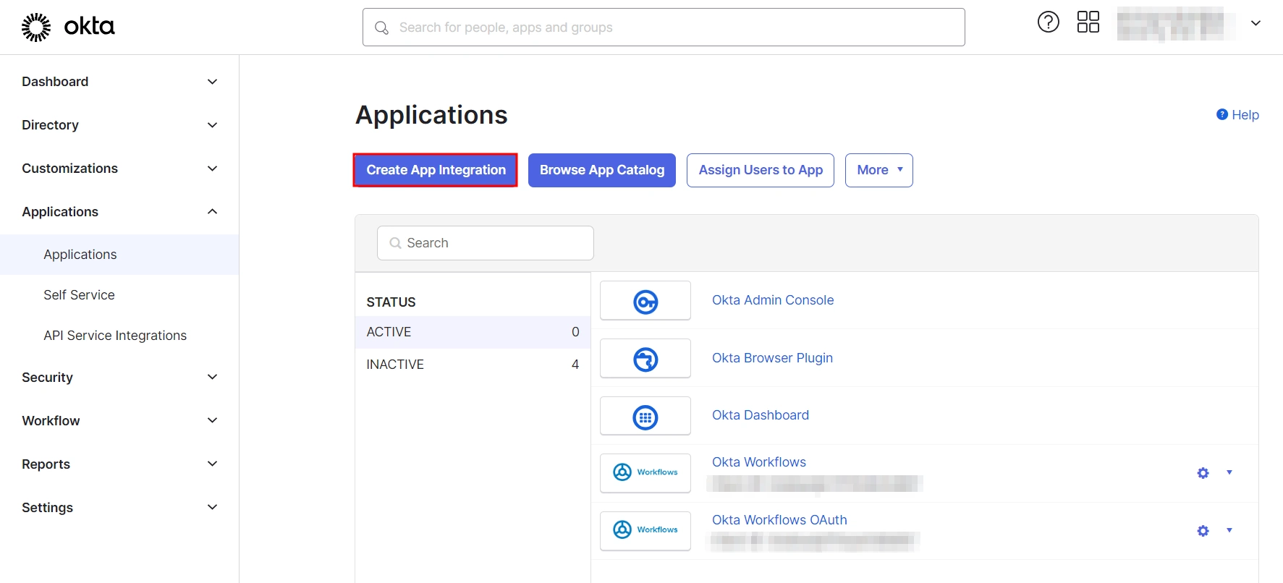Viewport: 1283px width, 583px height.
Task: Click Browse App Catalog button
Action: 601,170
